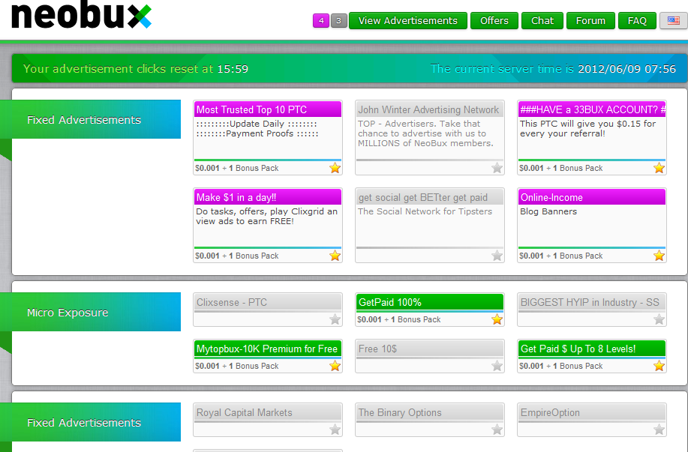Click the gray star on EmpireOption
688x452 pixels.
point(659,430)
